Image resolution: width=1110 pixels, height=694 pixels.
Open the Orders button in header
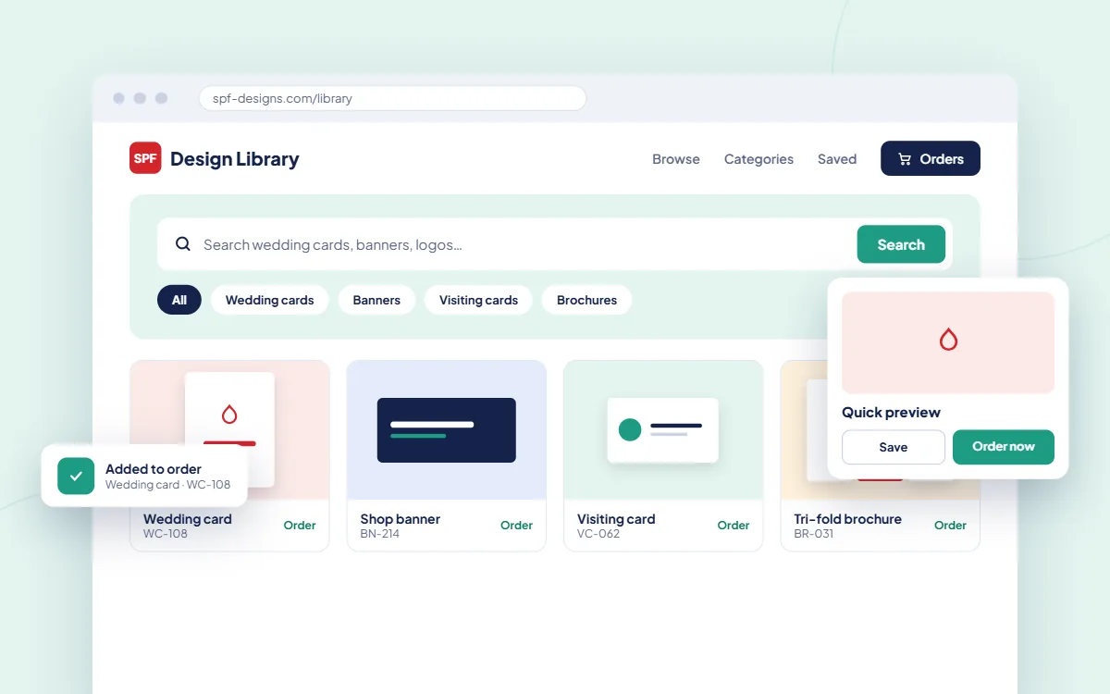pos(931,158)
